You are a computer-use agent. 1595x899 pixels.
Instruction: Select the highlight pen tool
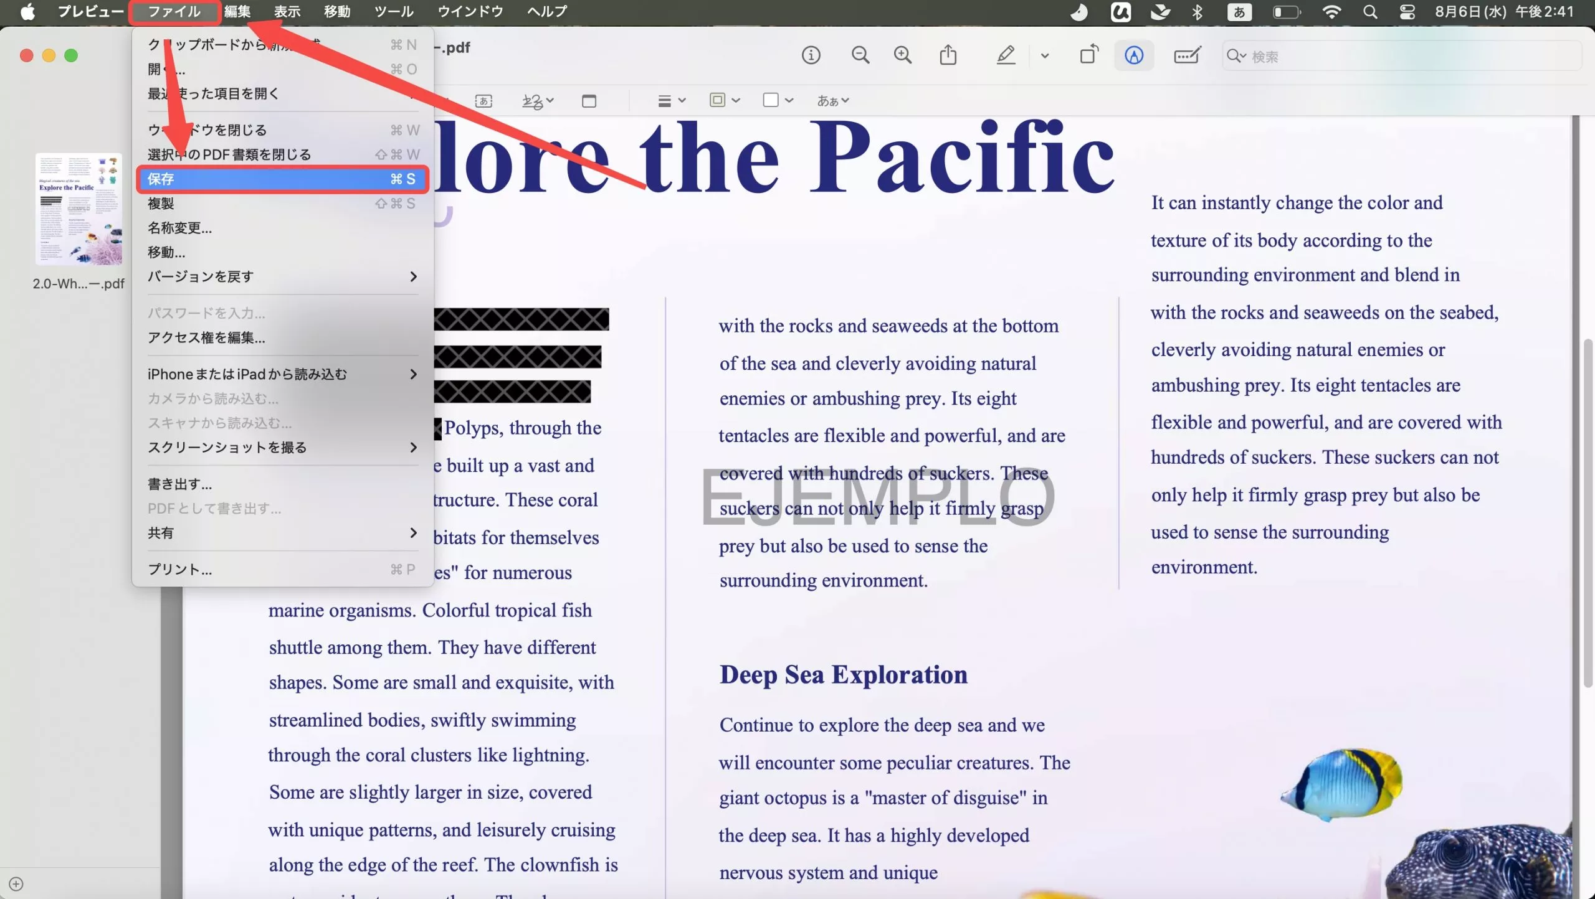[x=1006, y=55]
